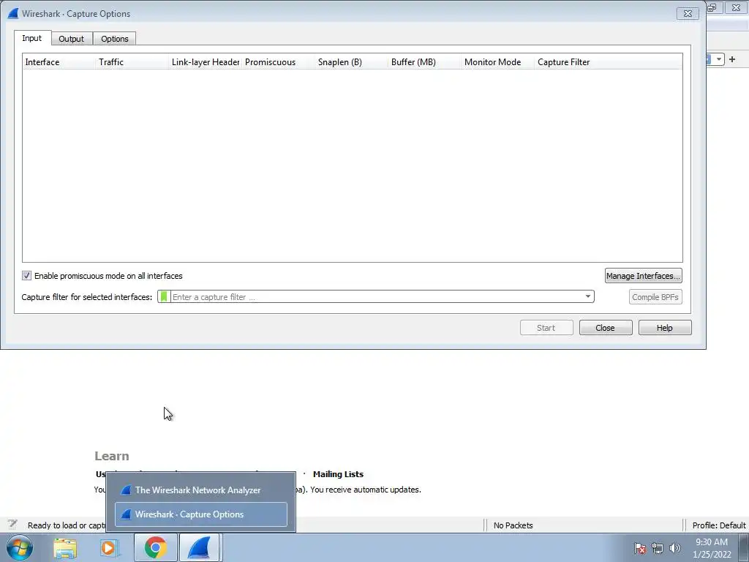Click the Learn heading in the main window
The image size is (749, 562).
click(112, 456)
